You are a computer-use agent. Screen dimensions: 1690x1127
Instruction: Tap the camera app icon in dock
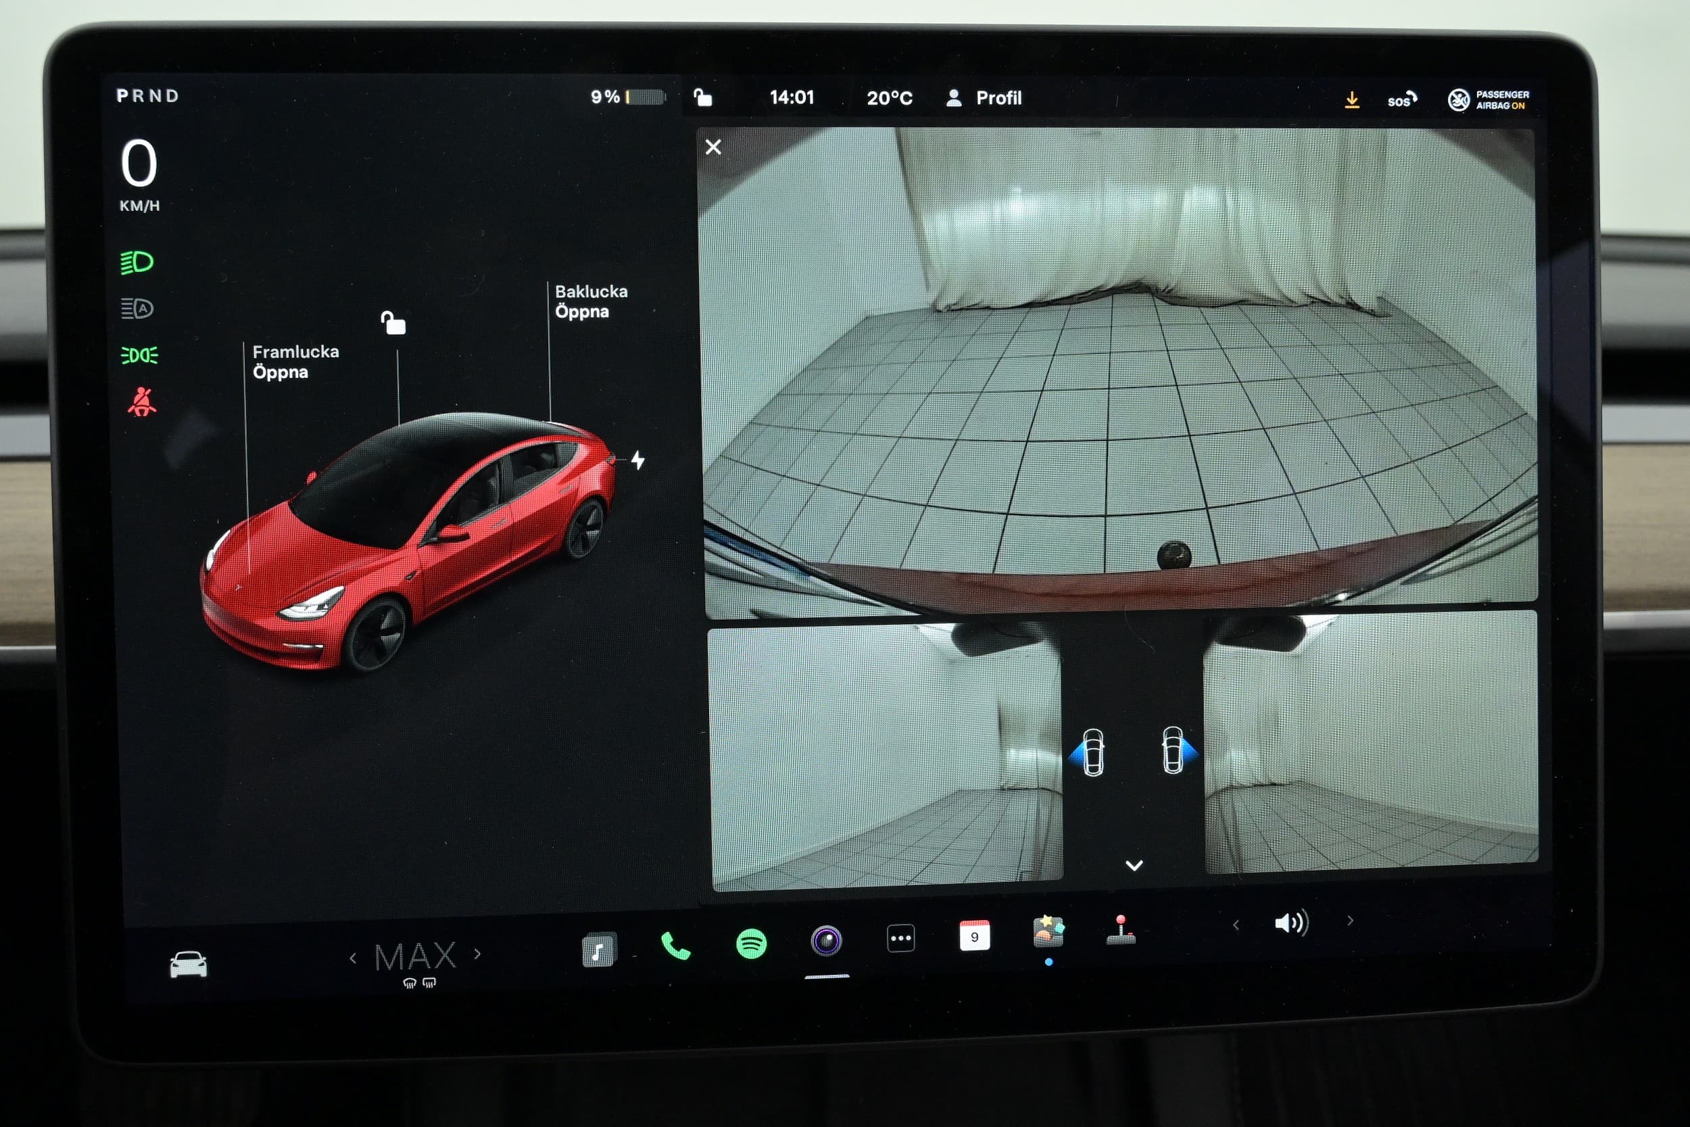tap(826, 940)
